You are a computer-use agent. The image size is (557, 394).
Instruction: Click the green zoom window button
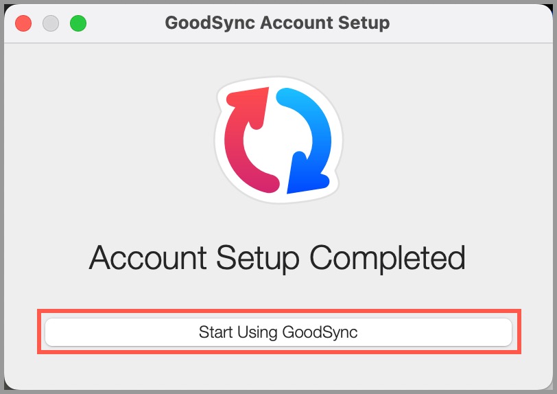click(78, 23)
